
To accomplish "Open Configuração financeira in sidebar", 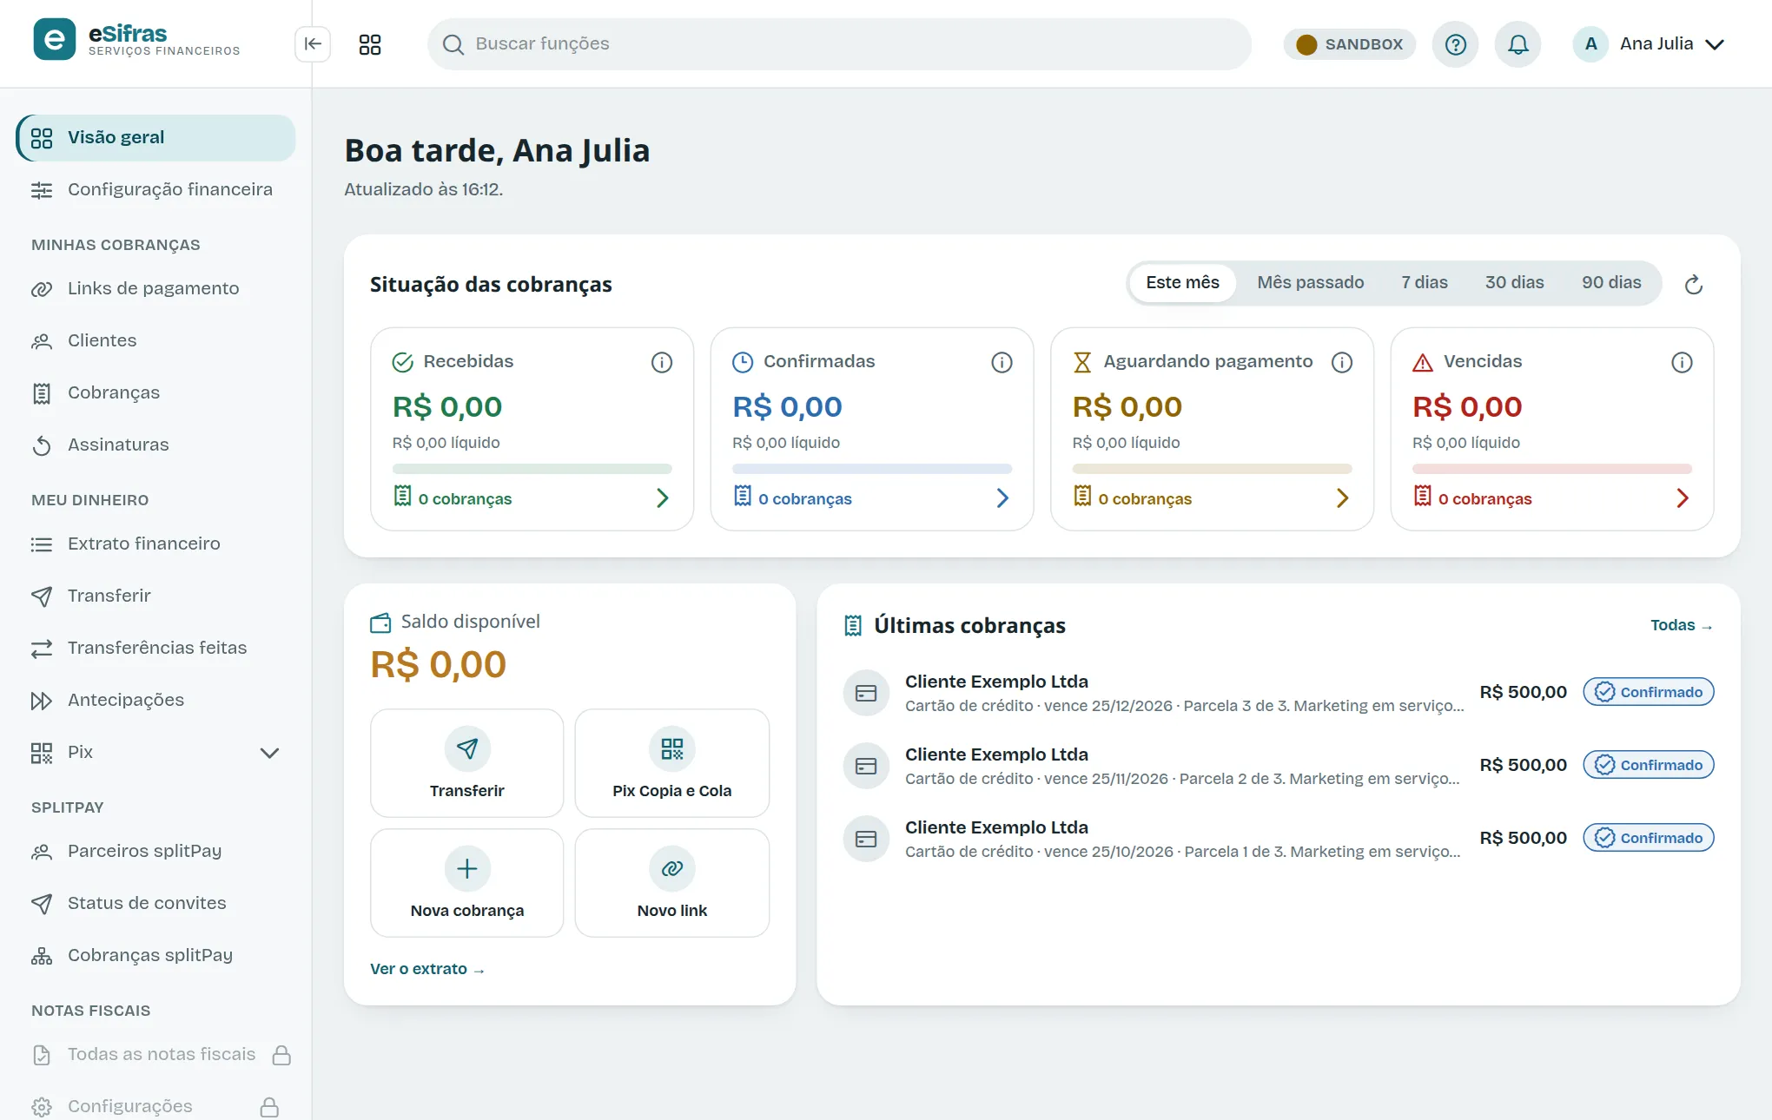I will (155, 190).
